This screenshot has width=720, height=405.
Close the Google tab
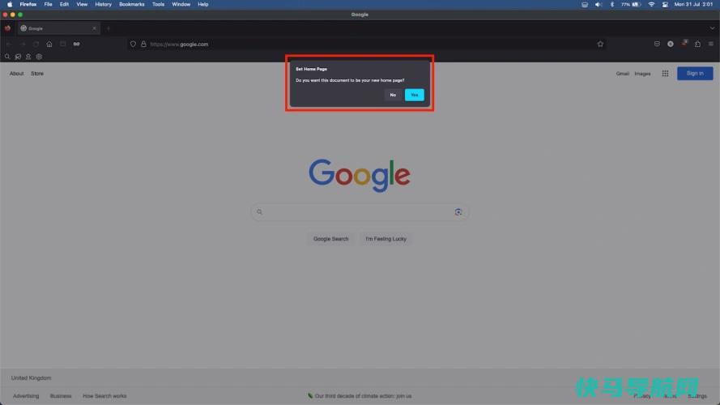click(x=94, y=28)
